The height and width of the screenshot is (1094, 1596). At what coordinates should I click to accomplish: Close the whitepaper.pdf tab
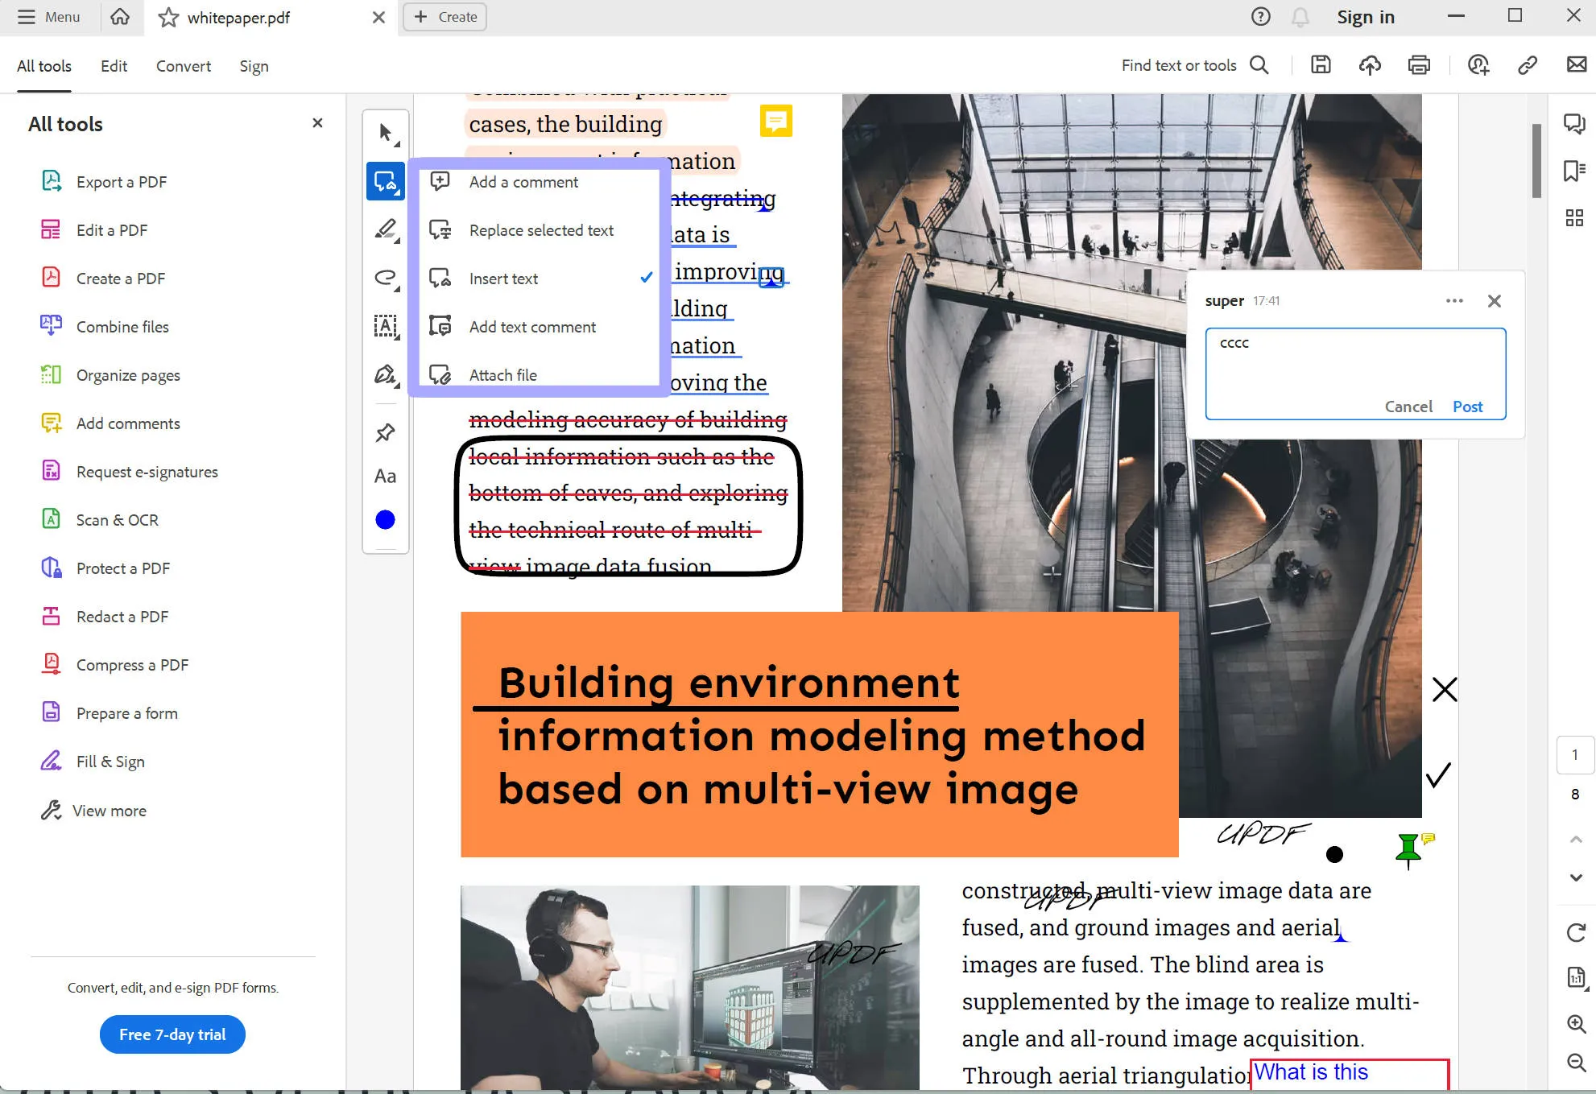pos(378,17)
